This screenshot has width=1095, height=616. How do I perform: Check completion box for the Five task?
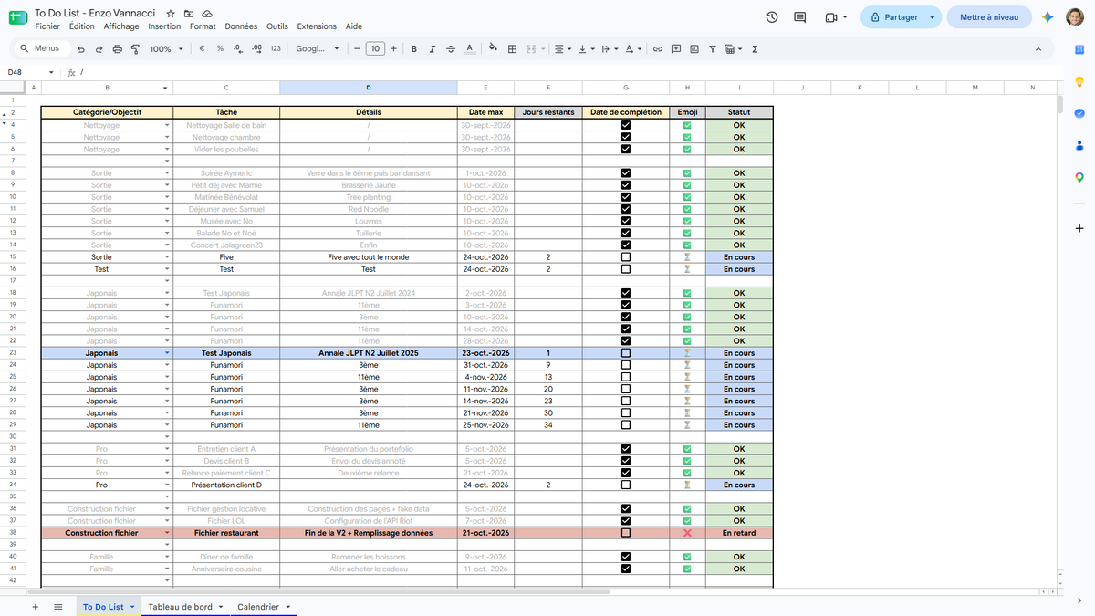coord(626,257)
